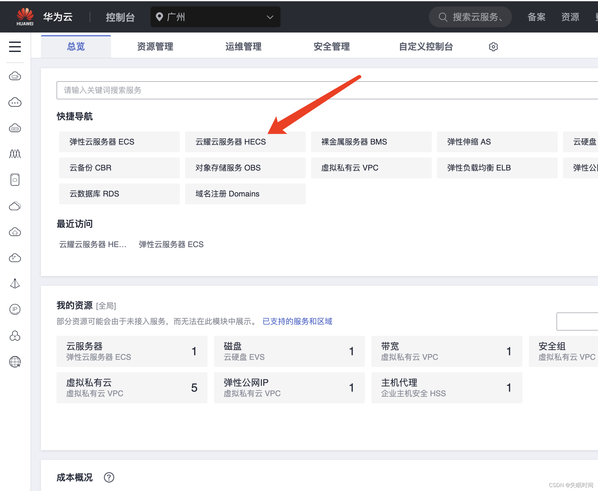Open the 主机代理 HSS resource card

[x=447, y=388]
